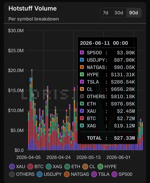This screenshot has width=150, height=183.
Task: Click the $10.0M y-axis label
Action: pyautogui.click(x=16, y=110)
